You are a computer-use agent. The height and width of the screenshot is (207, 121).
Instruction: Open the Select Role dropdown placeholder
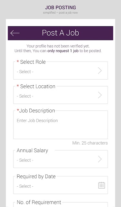pos(25,72)
